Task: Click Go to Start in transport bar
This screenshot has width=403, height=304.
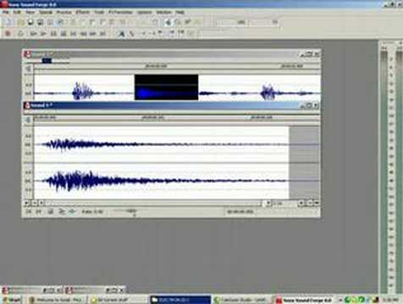Action: tap(73, 34)
